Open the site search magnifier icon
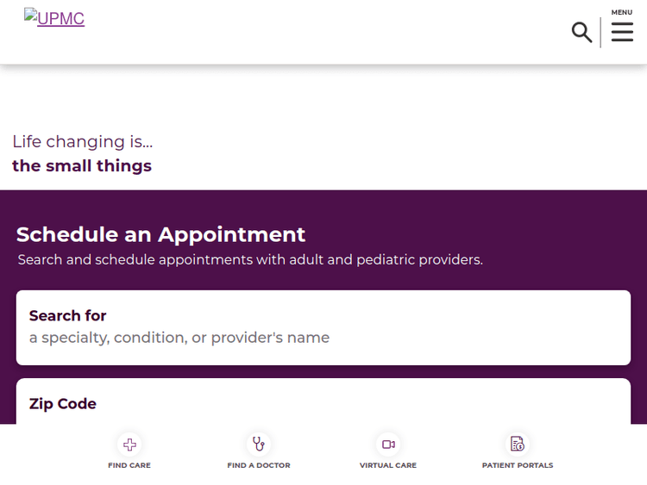Viewport: 647px width, 485px height. (581, 33)
